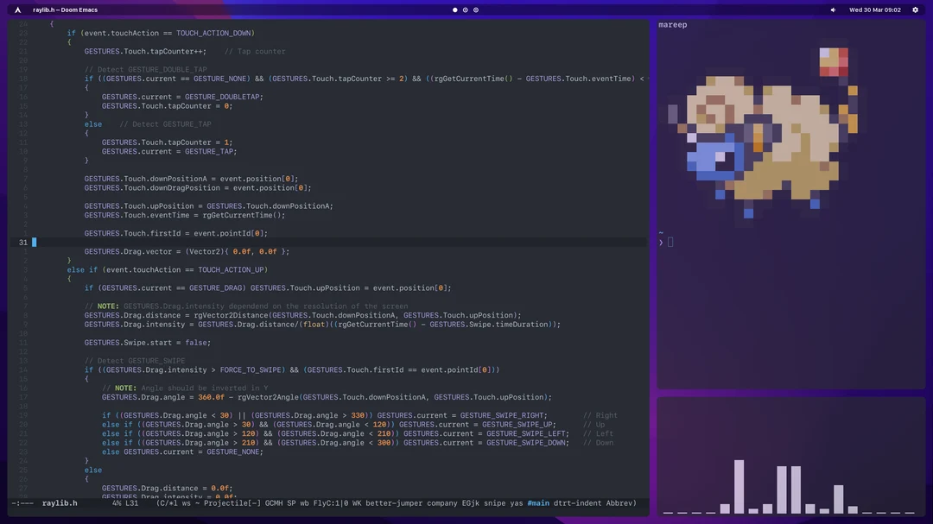Toggle the company completion indicator
The width and height of the screenshot is (933, 524).
click(x=441, y=503)
